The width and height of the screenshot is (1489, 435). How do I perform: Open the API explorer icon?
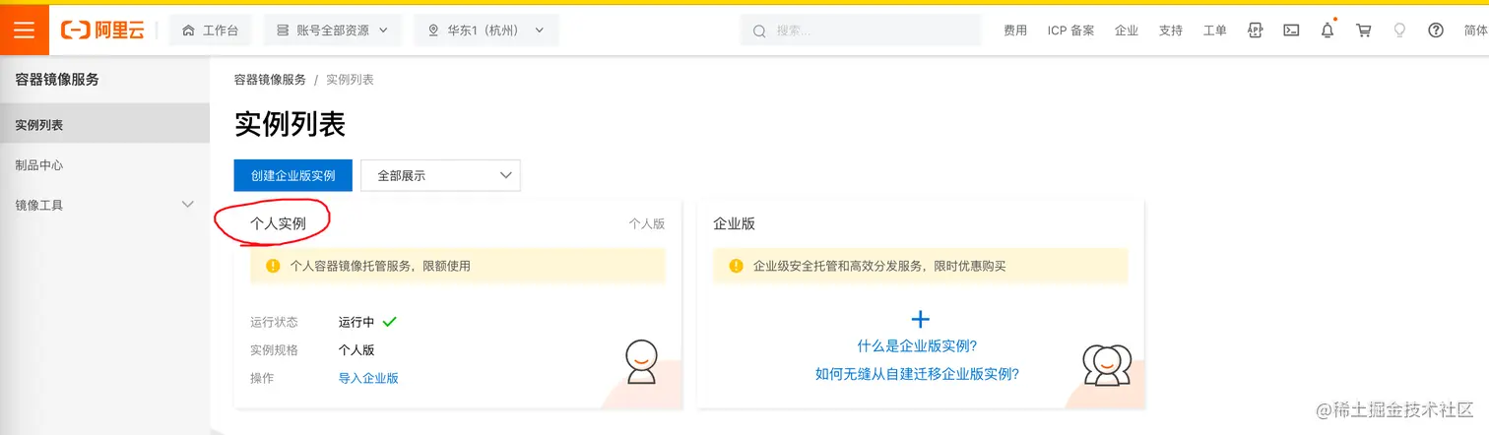[1256, 31]
